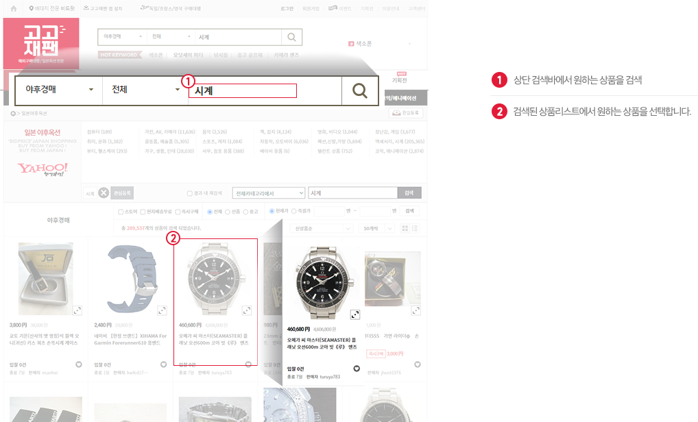Enlarge the blue Garmin band image via expand icon

click(x=162, y=310)
